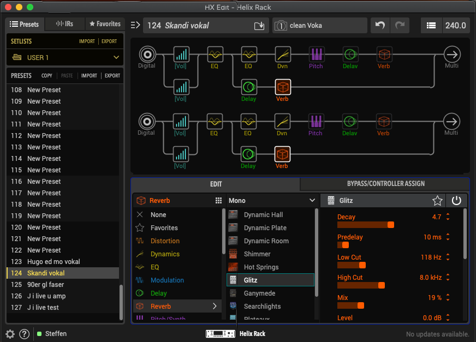The height and width of the screenshot is (342, 476).
Task: Choose the Ganymede reverb model
Action: [270, 293]
